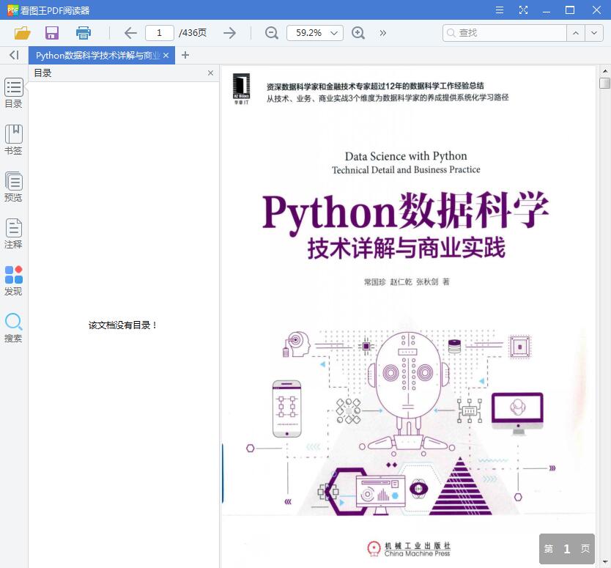Click the 看图王PDF阅读器 app icon
The image size is (611, 568).
12,10
